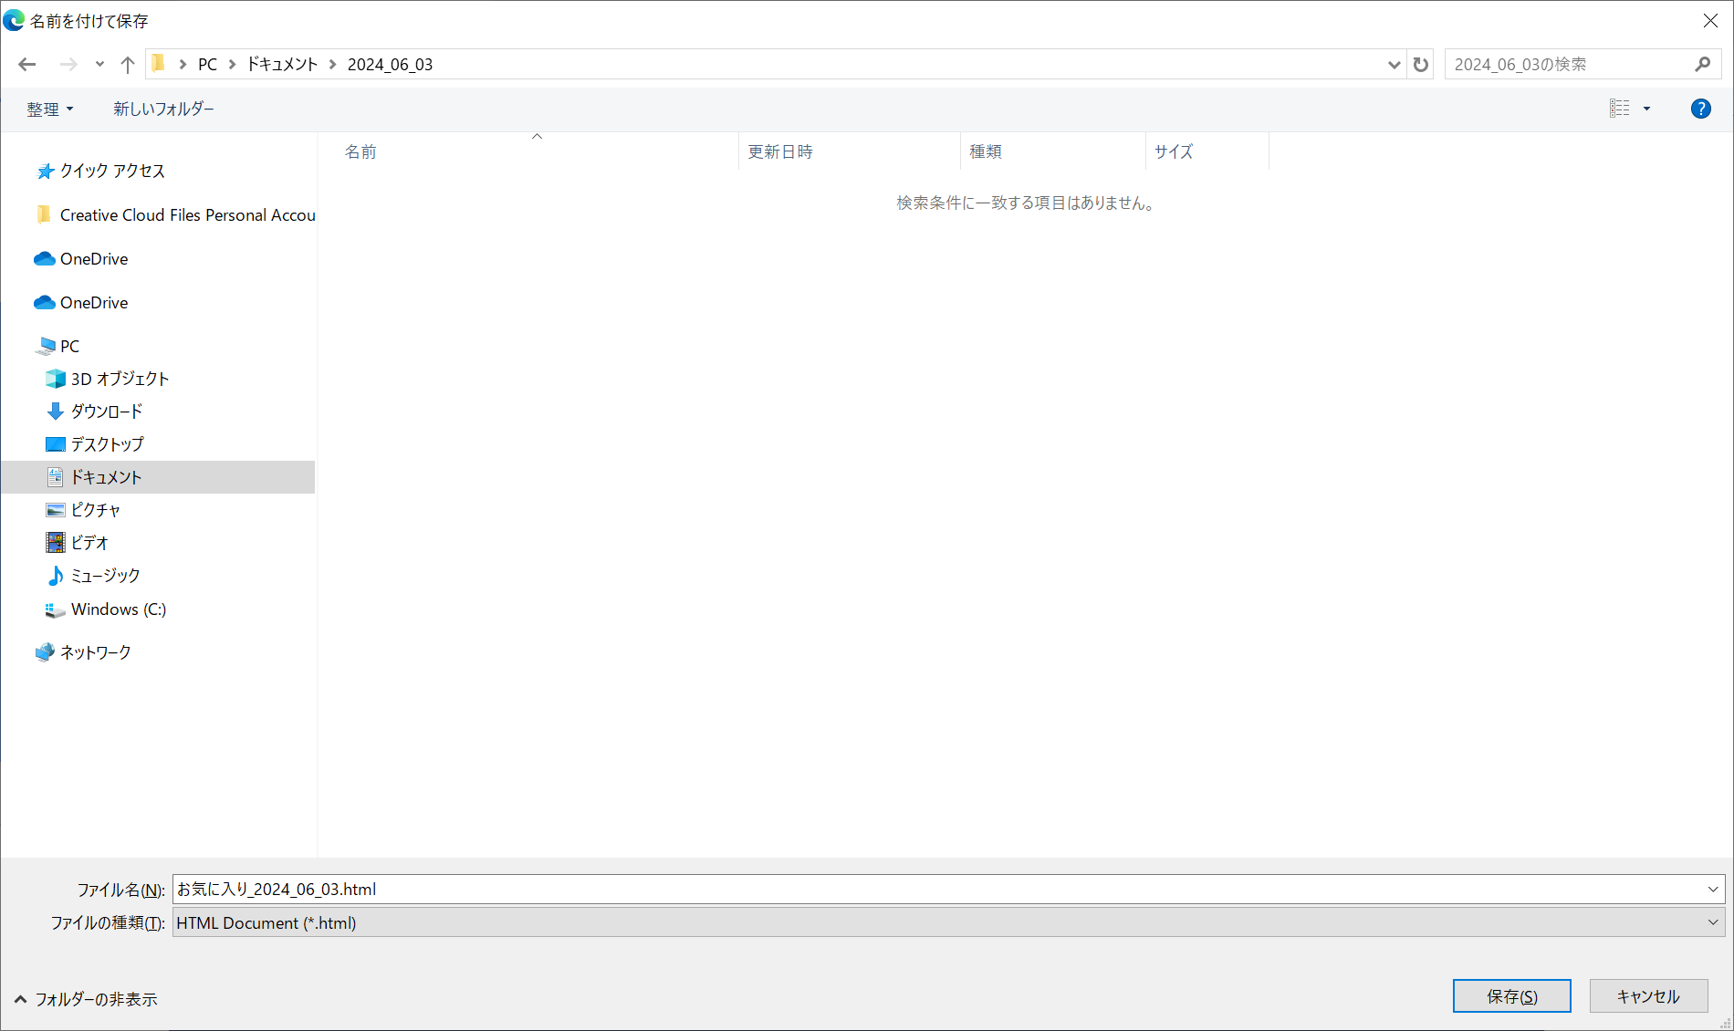Click the ファイル名 text field
1734x1031 pixels.
938,890
